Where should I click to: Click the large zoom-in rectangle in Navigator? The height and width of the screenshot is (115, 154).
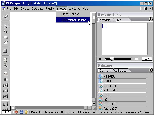pyautogui.click(x=137, y=59)
